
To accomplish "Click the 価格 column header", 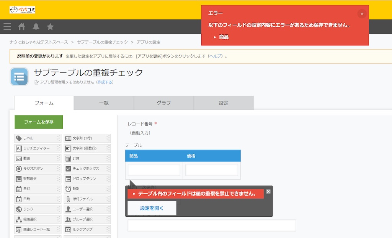I will (211, 156).
